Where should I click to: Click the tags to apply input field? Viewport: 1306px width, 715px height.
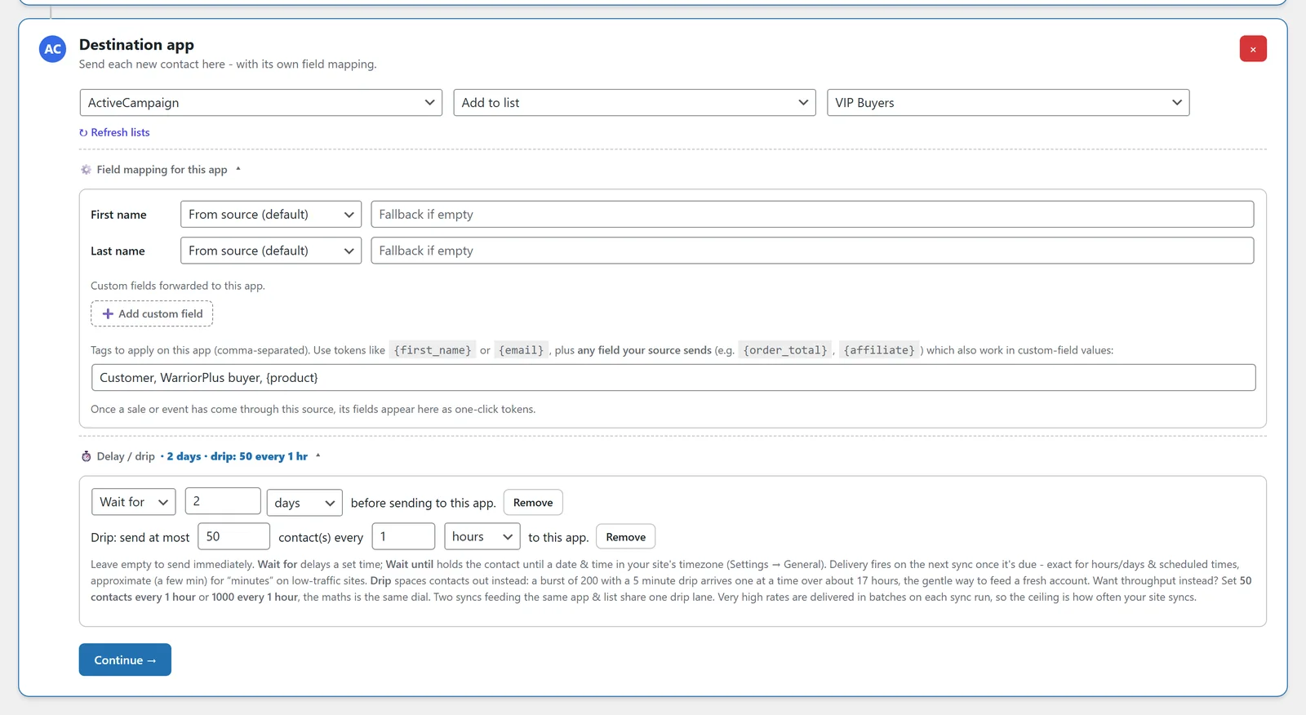[673, 378]
